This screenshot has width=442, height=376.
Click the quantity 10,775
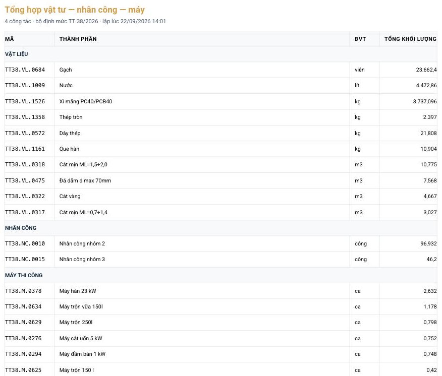coord(428,164)
